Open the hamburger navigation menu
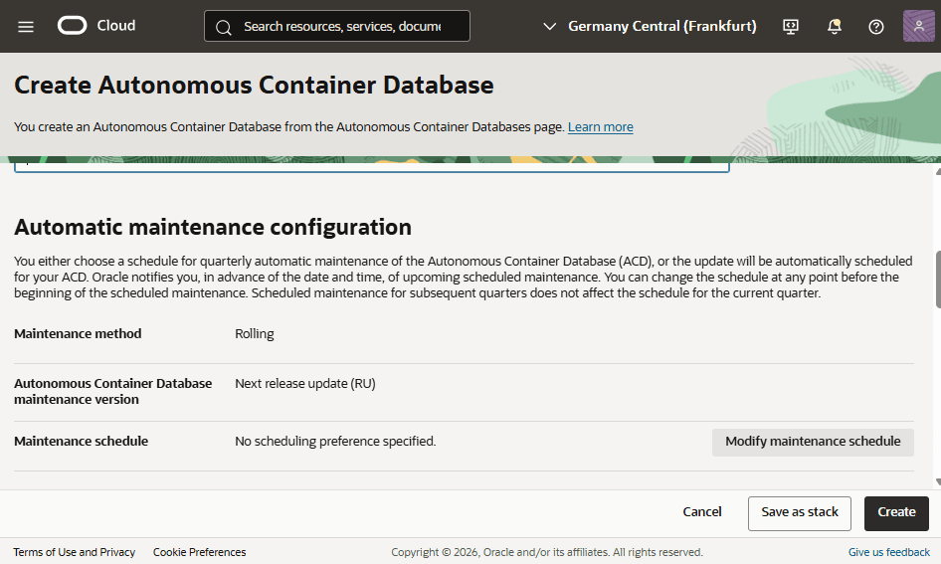Screen dimensions: 941x564 tap(26, 27)
